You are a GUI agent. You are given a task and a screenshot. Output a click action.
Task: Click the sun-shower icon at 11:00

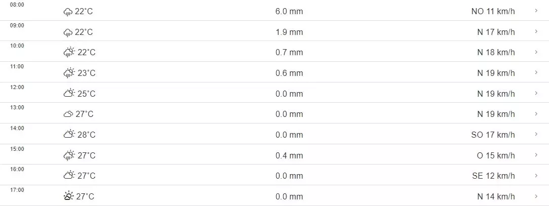69,73
